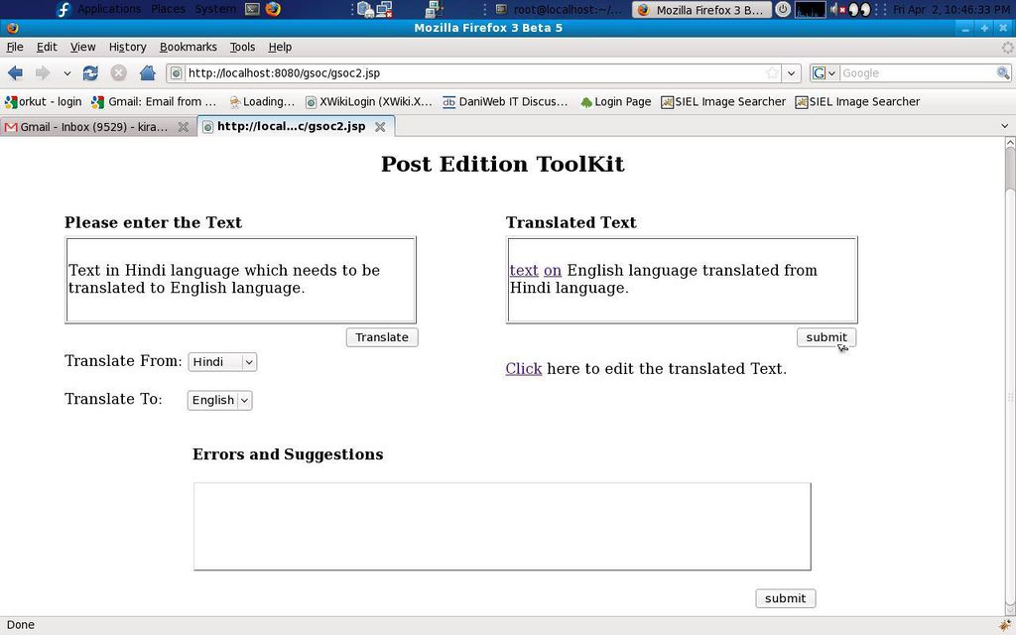Open the terminal launcher in top panel
This screenshot has width=1016, height=635.
click(x=252, y=9)
